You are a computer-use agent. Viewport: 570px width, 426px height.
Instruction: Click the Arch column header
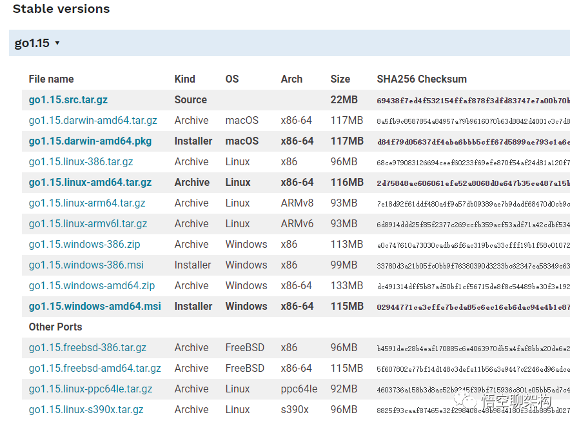click(x=291, y=79)
